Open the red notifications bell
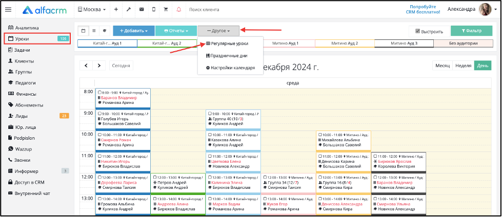502x217 pixels. (x=178, y=9)
